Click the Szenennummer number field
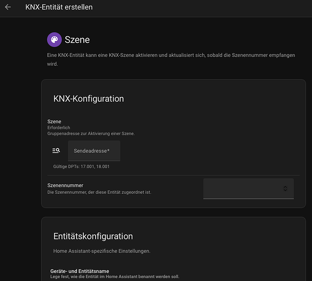The width and height of the screenshot is (312, 281). click(248, 188)
